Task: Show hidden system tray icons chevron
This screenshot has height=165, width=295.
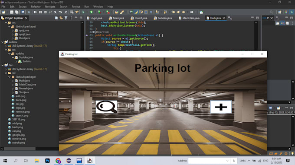Action: (249, 161)
